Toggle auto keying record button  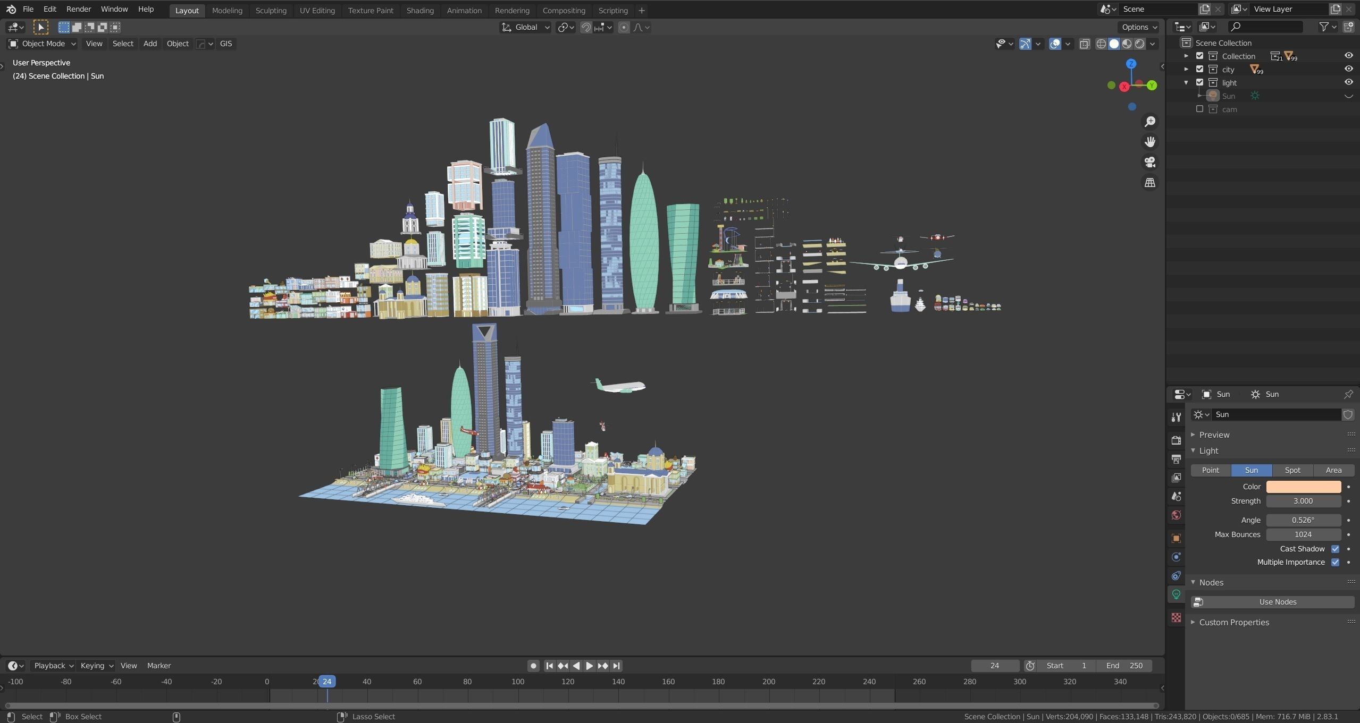(533, 666)
